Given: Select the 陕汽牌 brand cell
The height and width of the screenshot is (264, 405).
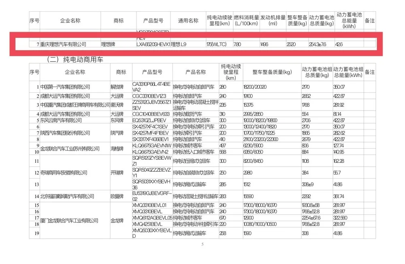Looking at the screenshot, I should (117, 133).
